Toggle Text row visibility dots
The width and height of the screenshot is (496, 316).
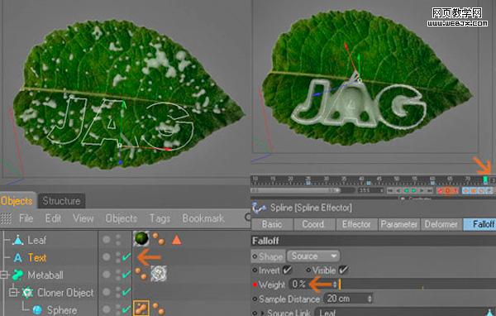point(118,257)
